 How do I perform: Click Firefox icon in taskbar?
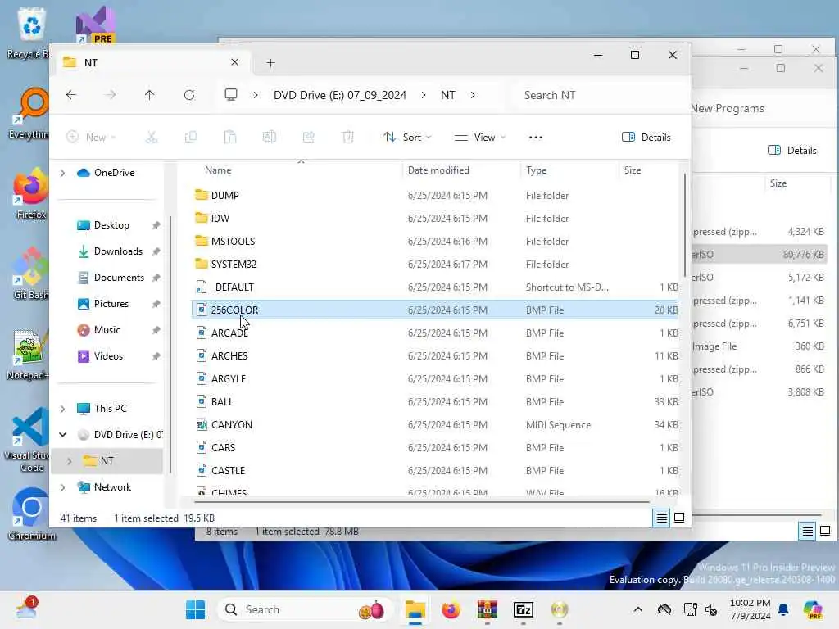tap(451, 609)
